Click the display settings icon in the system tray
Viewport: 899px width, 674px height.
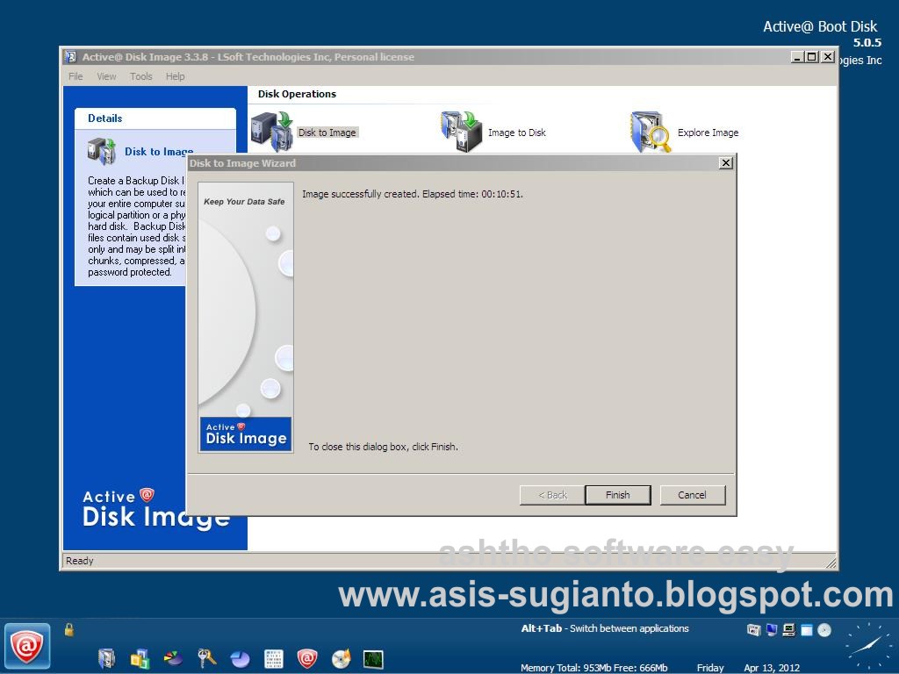click(772, 629)
